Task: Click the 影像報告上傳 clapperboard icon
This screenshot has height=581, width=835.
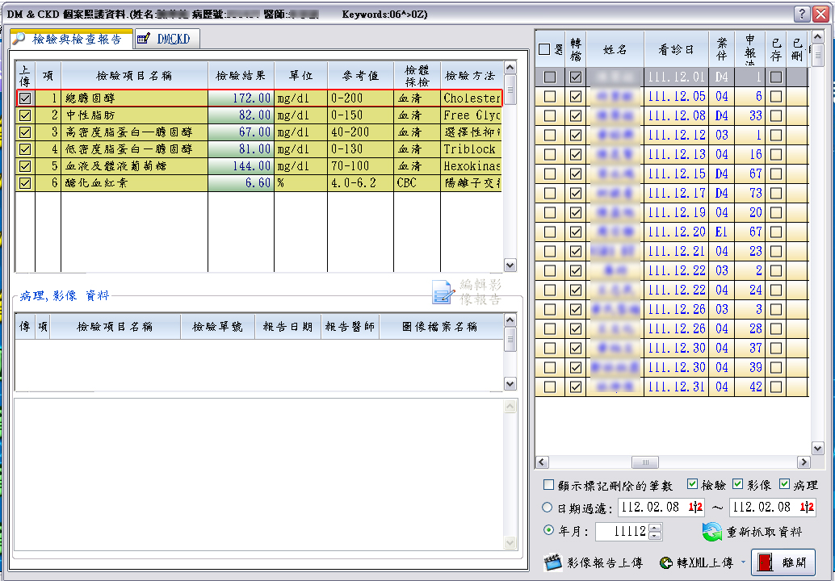Action: pos(552,562)
